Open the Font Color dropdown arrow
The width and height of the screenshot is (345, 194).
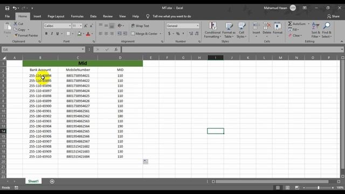point(92,33)
